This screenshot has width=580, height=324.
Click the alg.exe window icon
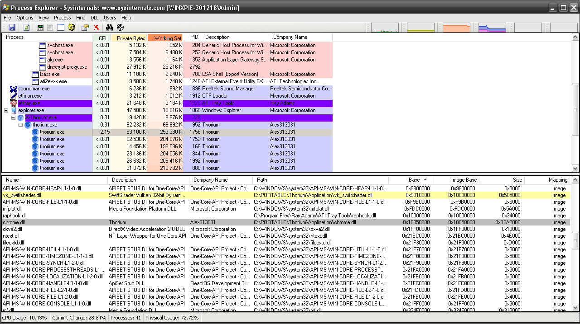[43, 60]
